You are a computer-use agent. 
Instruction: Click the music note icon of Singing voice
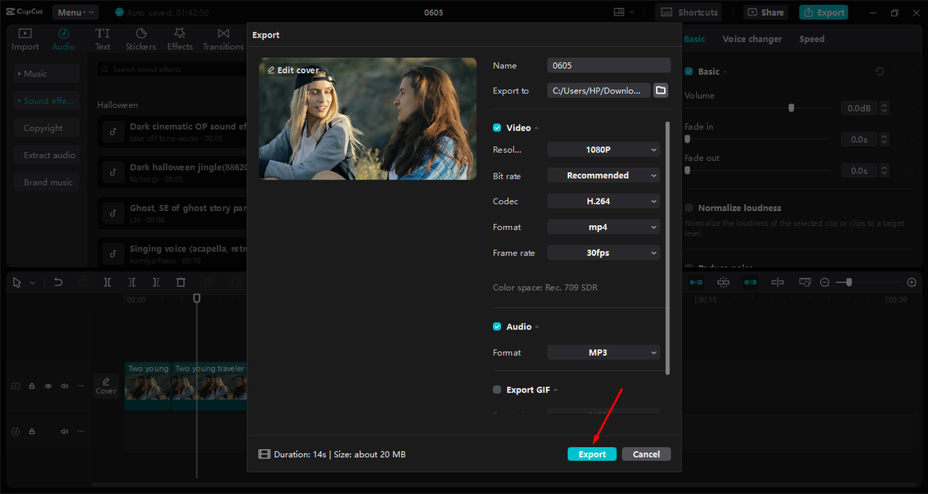(112, 254)
